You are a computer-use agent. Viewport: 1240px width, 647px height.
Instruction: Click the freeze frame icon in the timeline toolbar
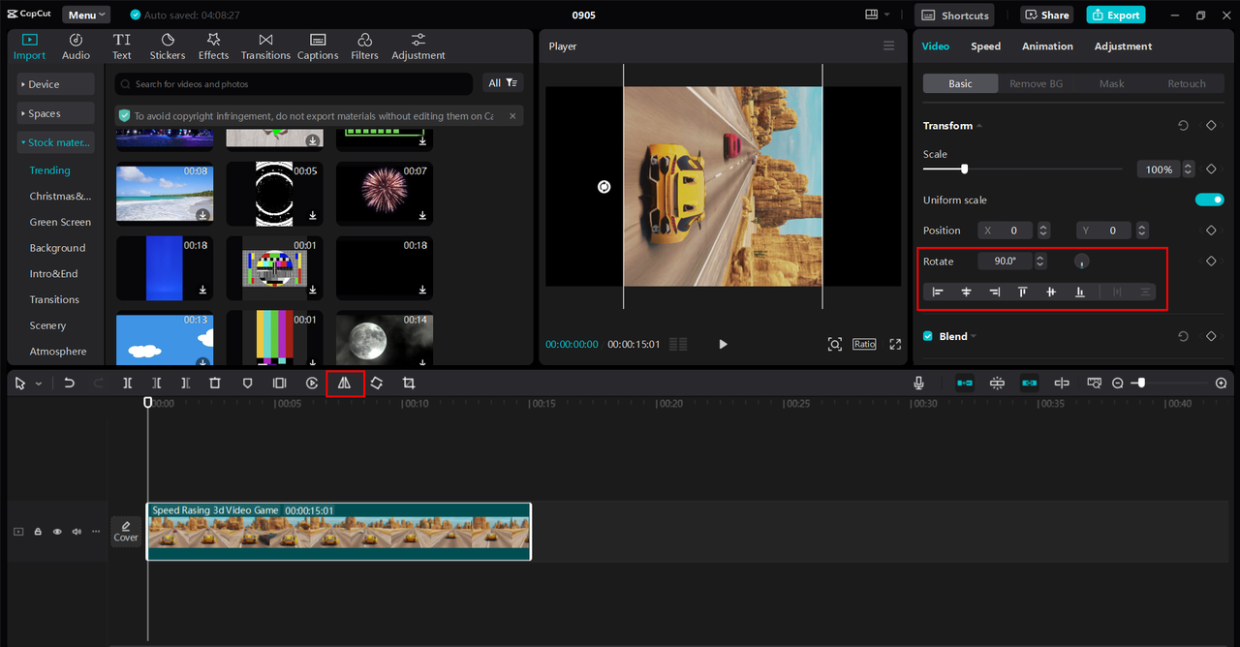pyautogui.click(x=279, y=384)
